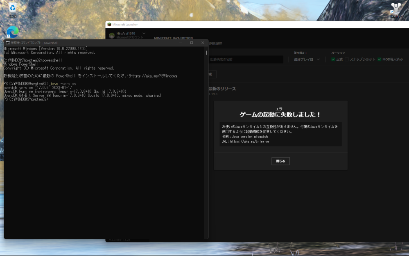Expand the account chevron beside HiroArai1010
409x256 pixels.
tap(144, 34)
